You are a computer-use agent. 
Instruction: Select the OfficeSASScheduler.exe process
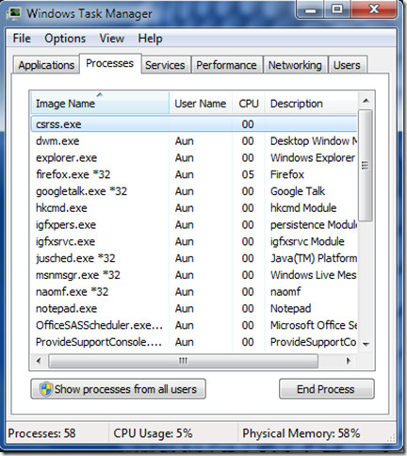(194, 325)
